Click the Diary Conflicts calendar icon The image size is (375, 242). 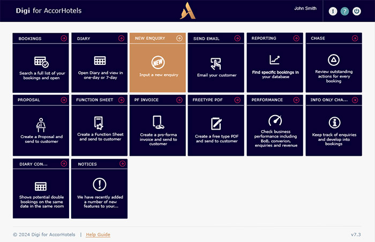pyautogui.click(x=41, y=186)
